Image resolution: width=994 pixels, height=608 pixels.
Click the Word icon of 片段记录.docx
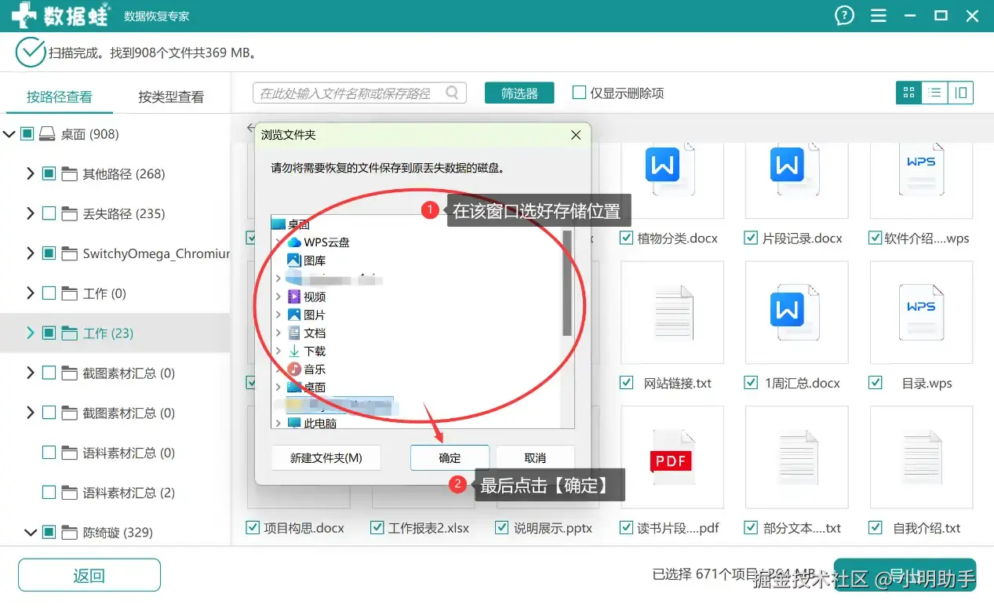click(x=796, y=169)
